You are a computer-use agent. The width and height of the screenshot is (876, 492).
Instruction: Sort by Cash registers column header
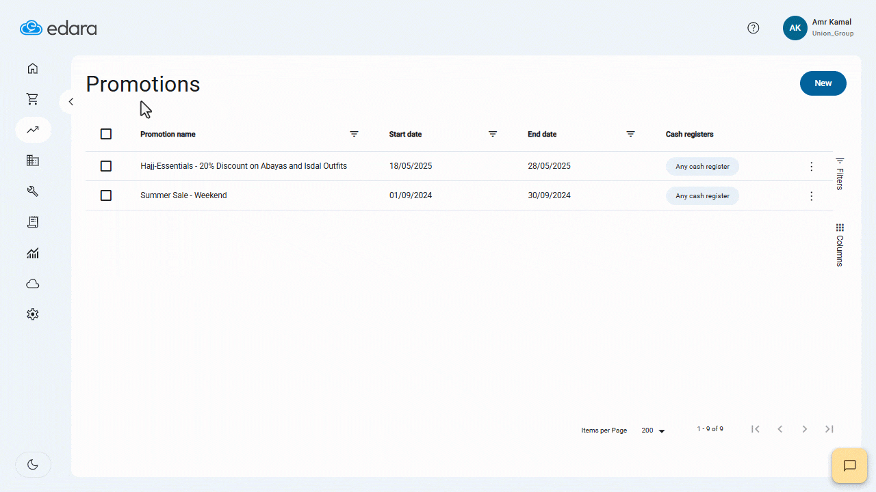690,134
